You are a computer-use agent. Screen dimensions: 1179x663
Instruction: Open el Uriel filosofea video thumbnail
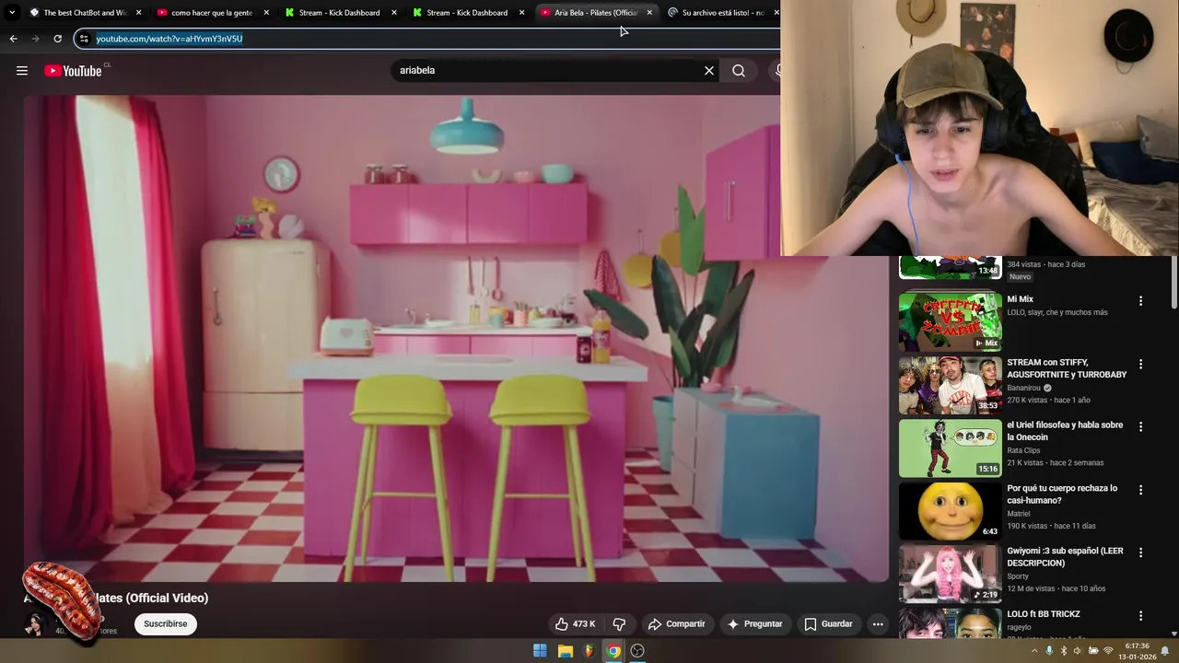click(951, 448)
